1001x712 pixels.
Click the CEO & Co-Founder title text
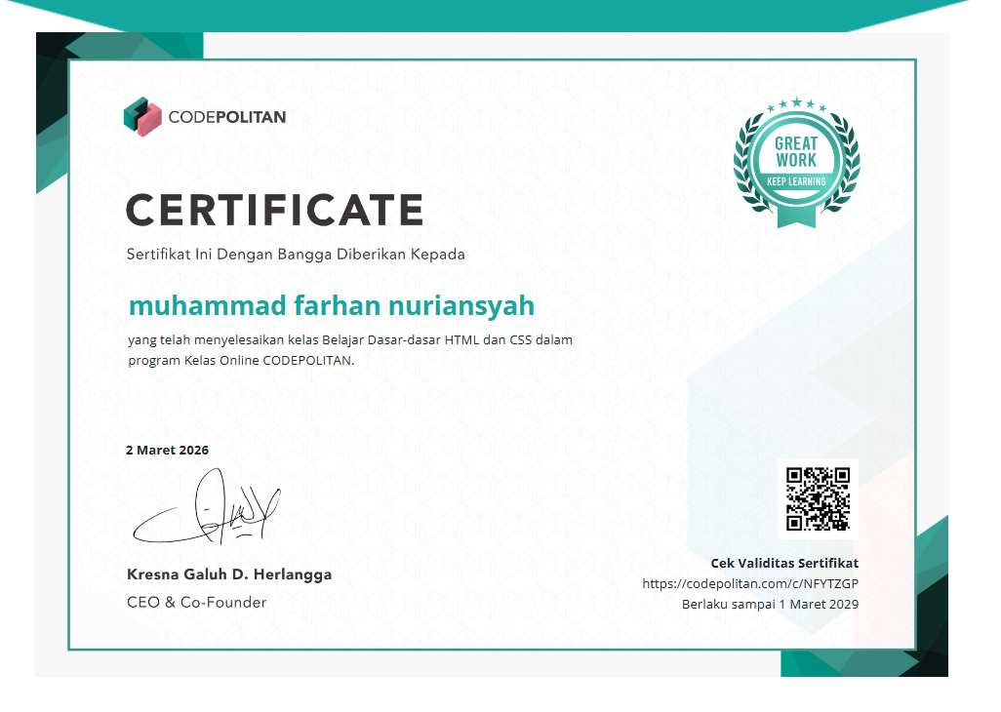(x=195, y=602)
